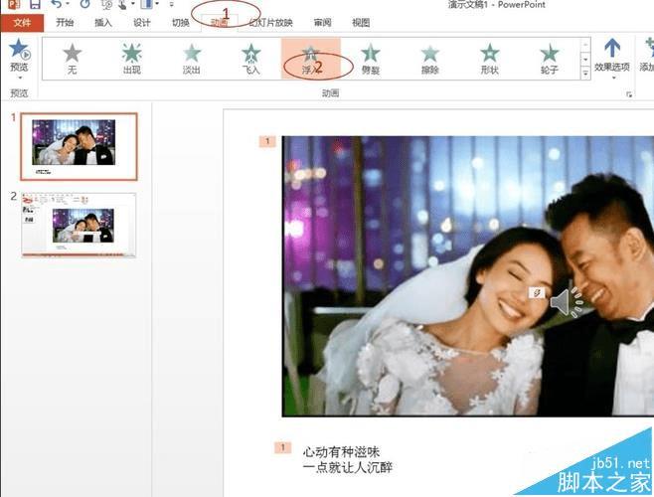This screenshot has width=654, height=497.
Task: Apply the 飞入 animation effect
Action: click(251, 59)
